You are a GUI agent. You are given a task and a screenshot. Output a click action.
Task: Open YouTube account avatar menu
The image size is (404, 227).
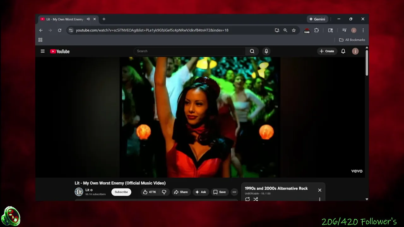(x=355, y=51)
